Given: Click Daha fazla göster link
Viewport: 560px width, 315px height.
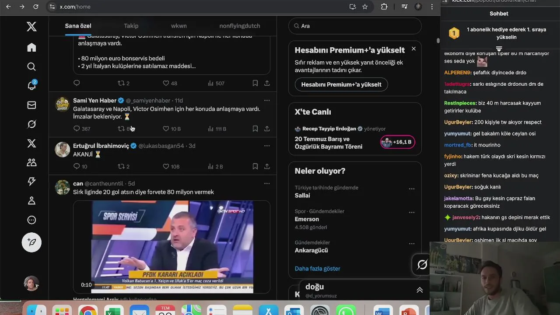Looking at the screenshot, I should click(x=317, y=269).
